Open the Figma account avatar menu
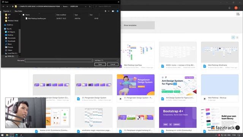 tap(236, 8)
